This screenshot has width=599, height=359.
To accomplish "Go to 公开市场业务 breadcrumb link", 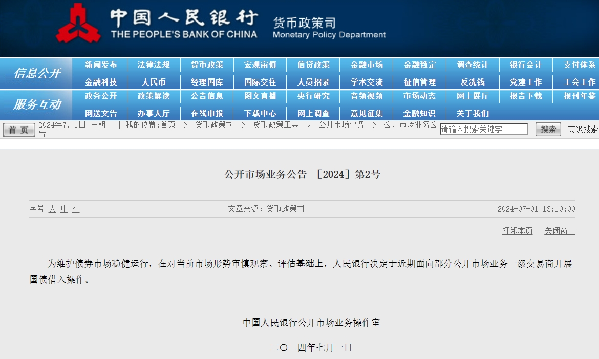I will [x=341, y=125].
